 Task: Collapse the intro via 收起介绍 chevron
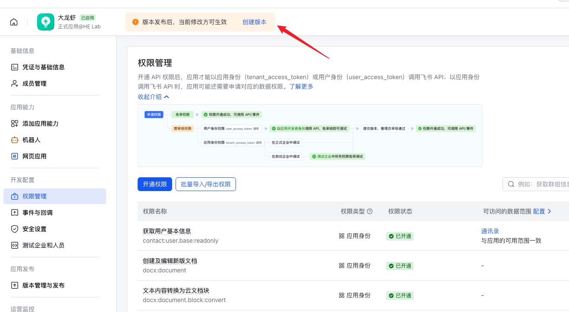coord(167,97)
